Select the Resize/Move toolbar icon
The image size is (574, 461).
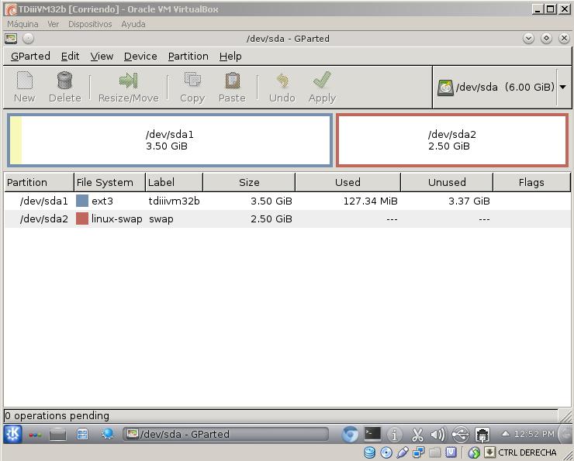point(128,81)
